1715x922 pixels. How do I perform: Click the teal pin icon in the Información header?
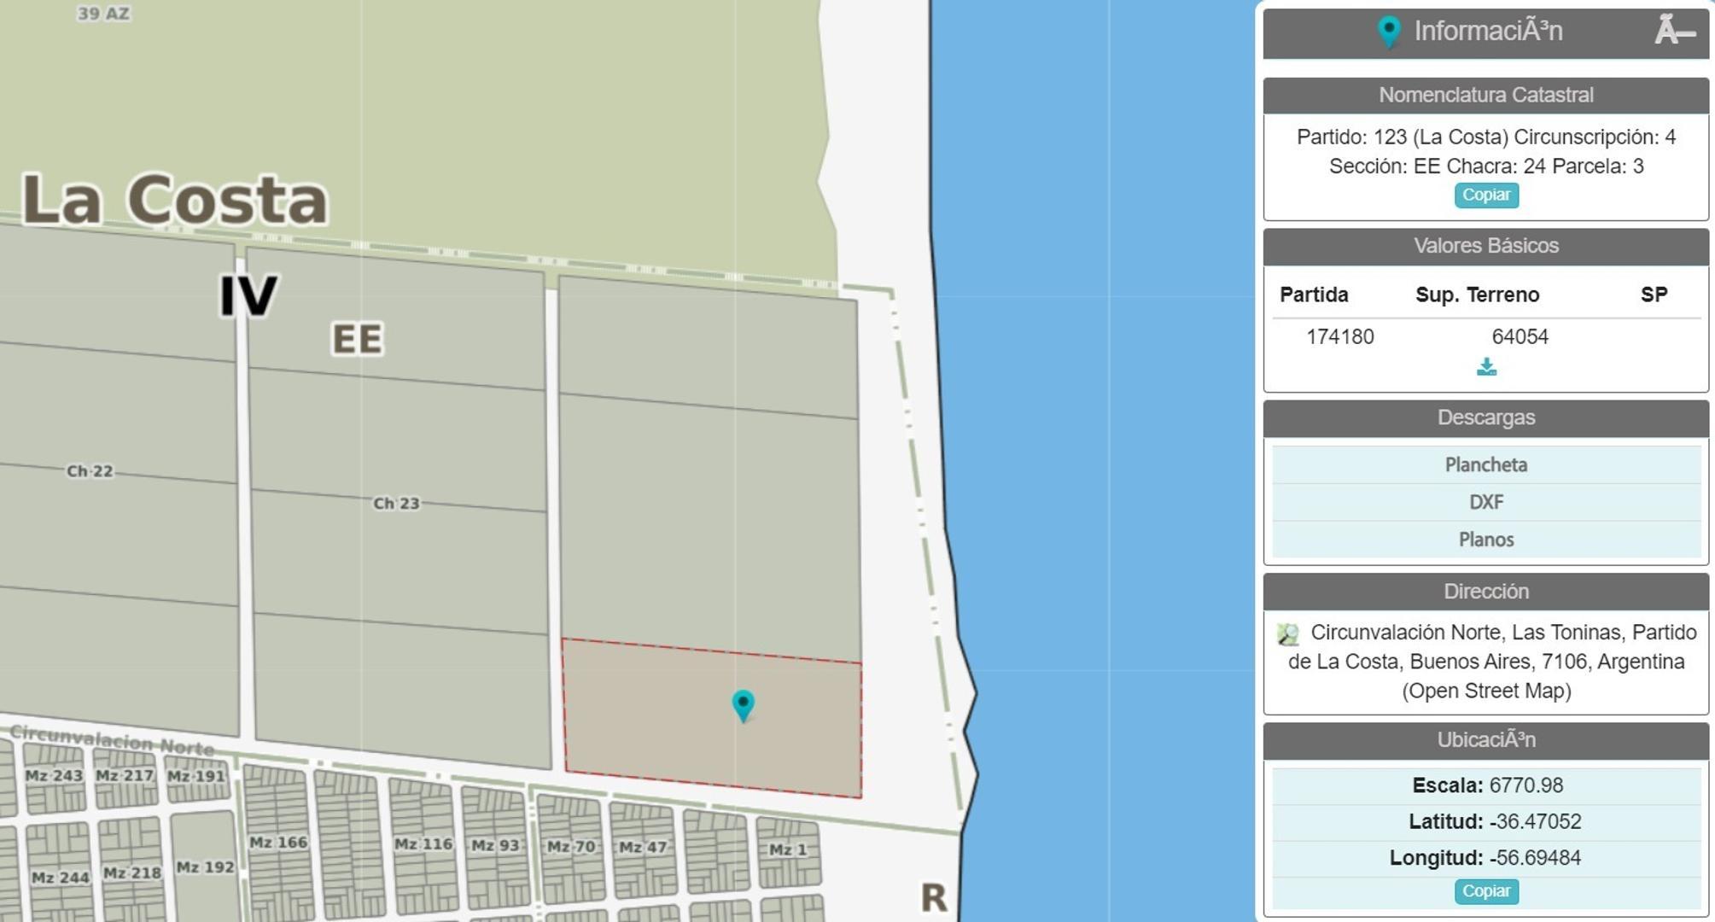coord(1389,32)
